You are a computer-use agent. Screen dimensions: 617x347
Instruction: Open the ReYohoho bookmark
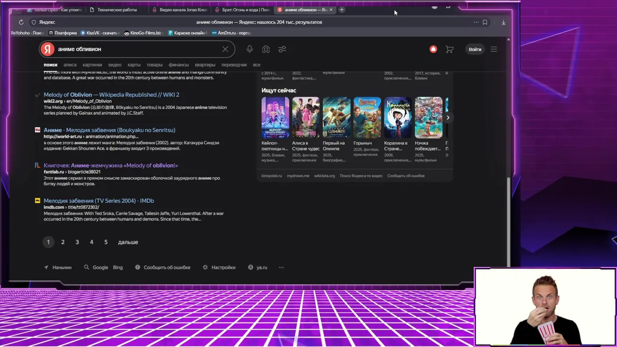pyautogui.click(x=27, y=33)
